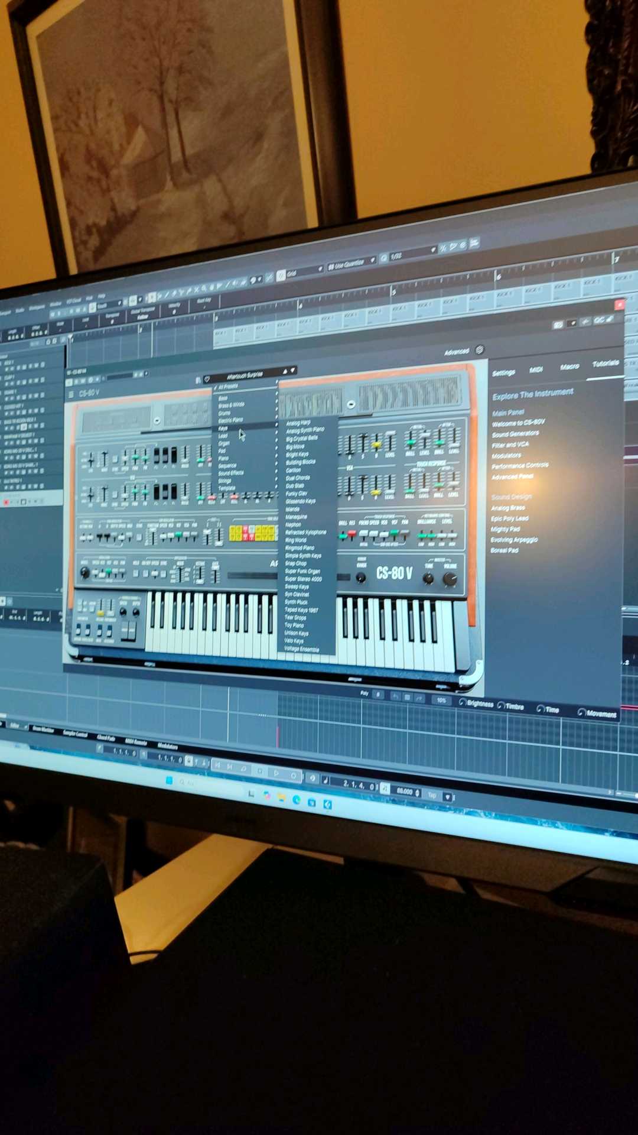Screen dimensions: 638x1135
Task: Click the heart favorite icon beside preset name
Action: coord(207,379)
